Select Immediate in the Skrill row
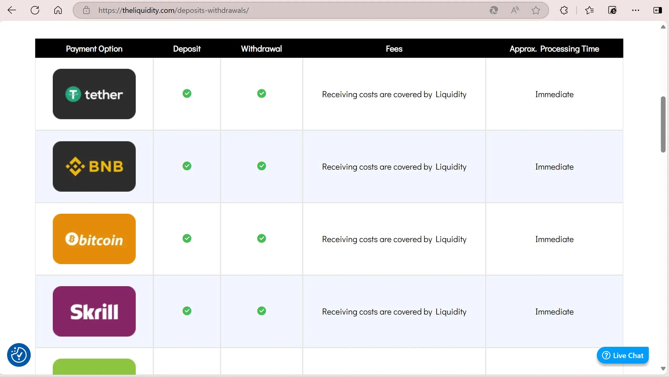Viewport: 669px width, 377px height. click(x=554, y=312)
